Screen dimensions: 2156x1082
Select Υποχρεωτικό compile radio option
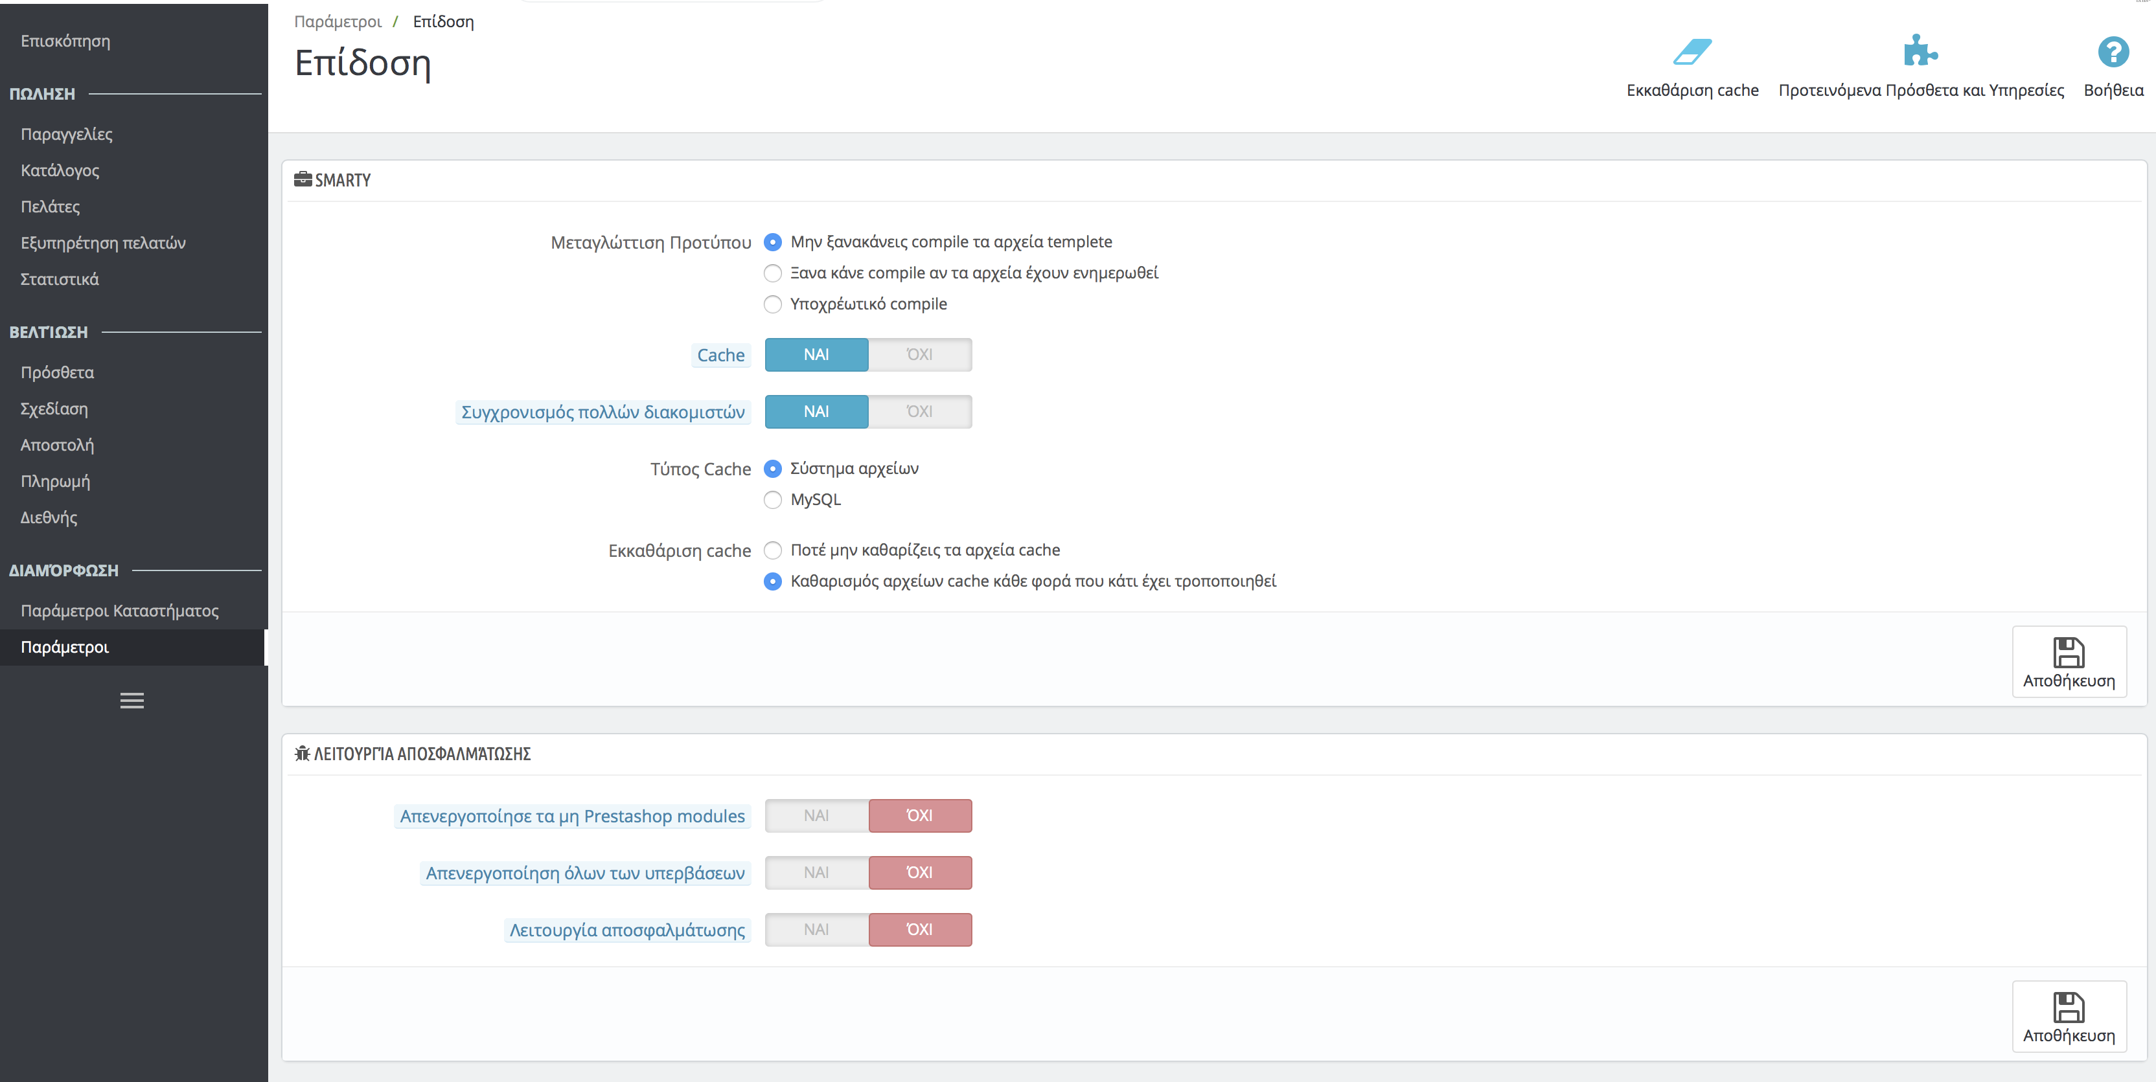pyautogui.click(x=772, y=304)
